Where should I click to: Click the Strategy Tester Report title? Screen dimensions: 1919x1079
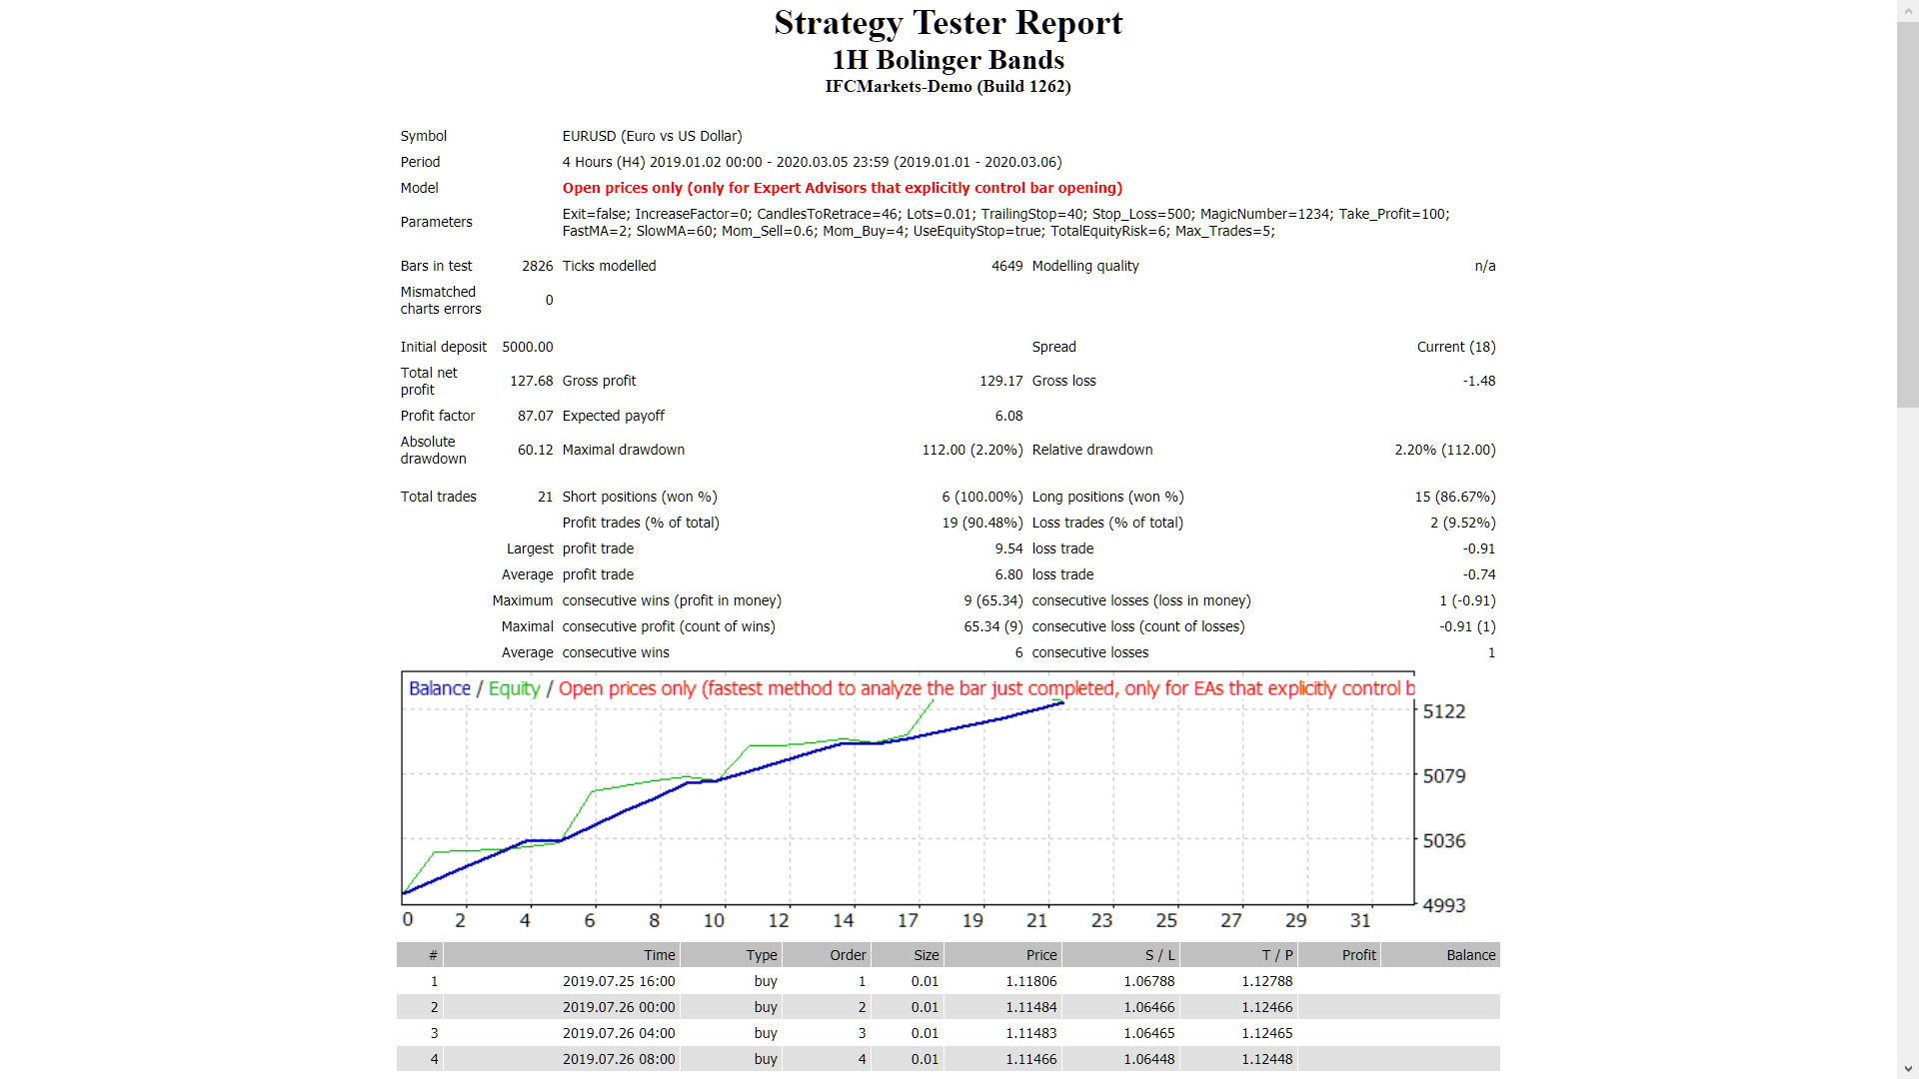pyautogui.click(x=948, y=22)
